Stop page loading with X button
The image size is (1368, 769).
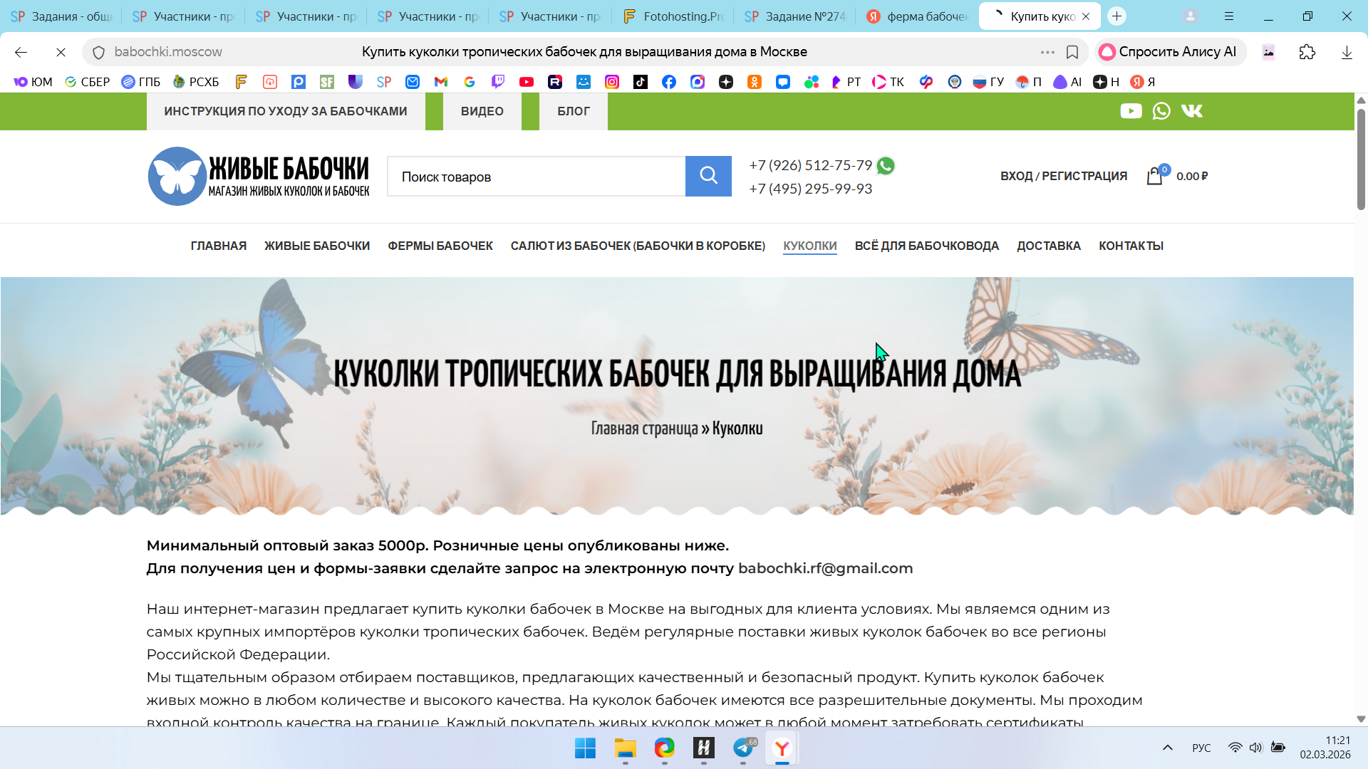click(61, 52)
